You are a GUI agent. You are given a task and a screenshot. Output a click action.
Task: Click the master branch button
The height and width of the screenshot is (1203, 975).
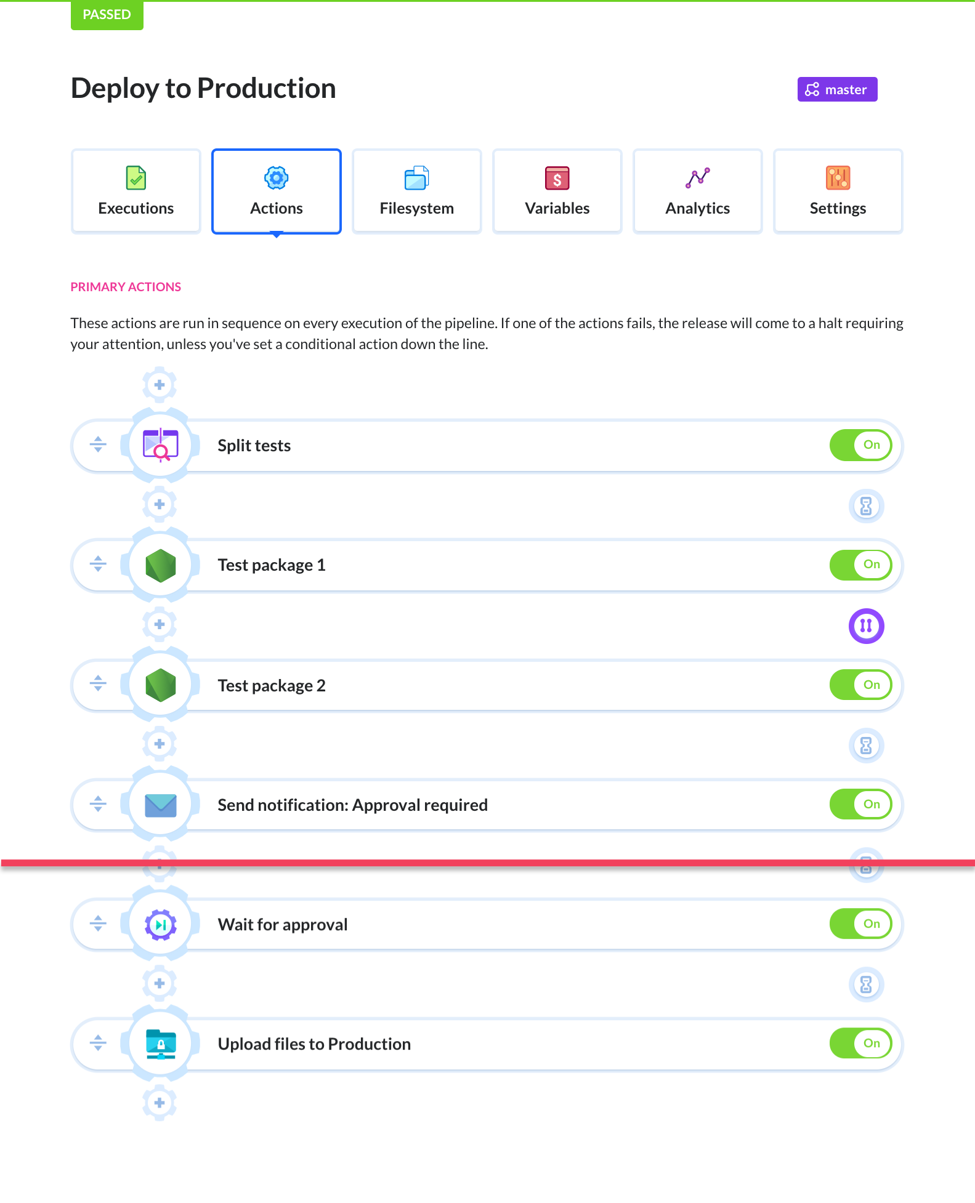(x=837, y=90)
